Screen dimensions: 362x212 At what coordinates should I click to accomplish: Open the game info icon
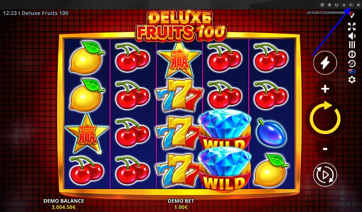352,54
